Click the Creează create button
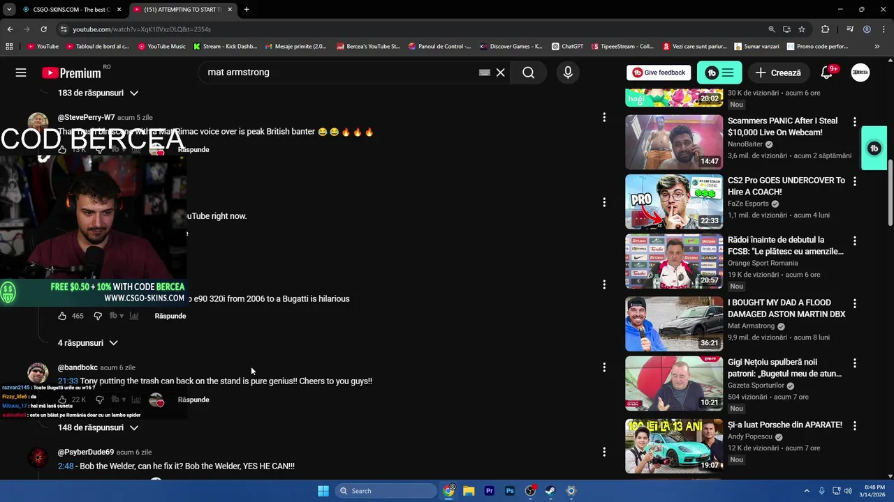This screenshot has width=894, height=502. coord(778,73)
